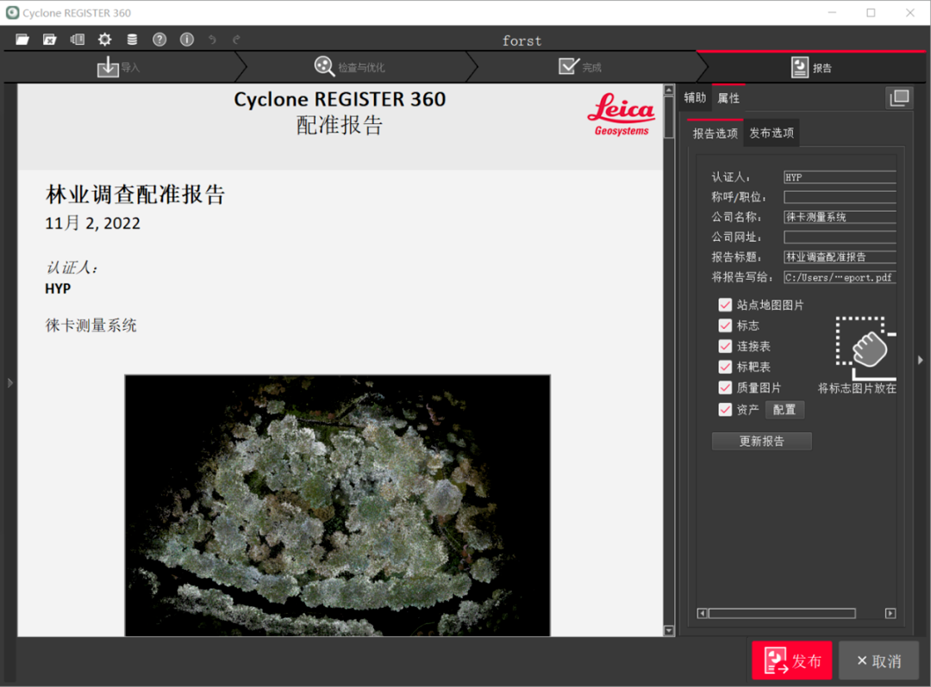Toggle the 站点地图图片 checkbox

[725, 305]
